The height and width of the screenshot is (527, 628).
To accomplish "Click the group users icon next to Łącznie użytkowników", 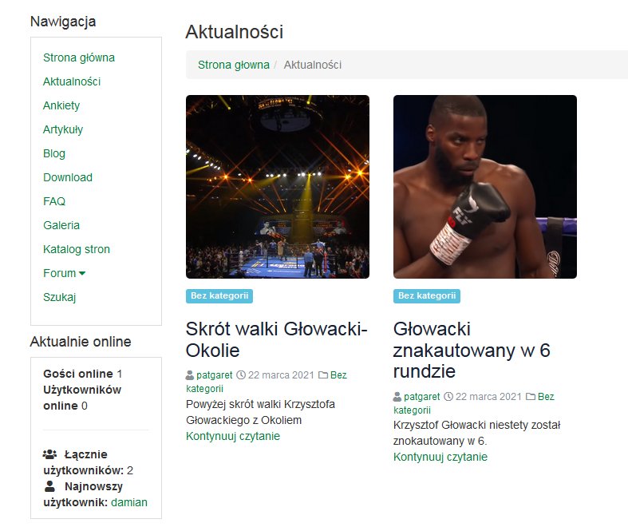I will 49,454.
